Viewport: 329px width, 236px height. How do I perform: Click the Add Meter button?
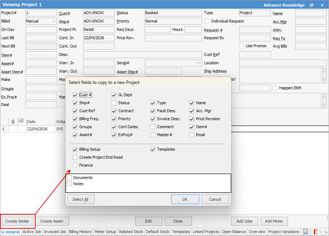[x=274, y=221]
